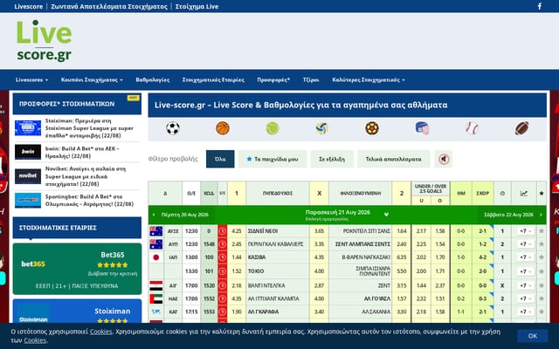The image size is (559, 349).
Task: Select the American football icon
Action: click(522, 128)
